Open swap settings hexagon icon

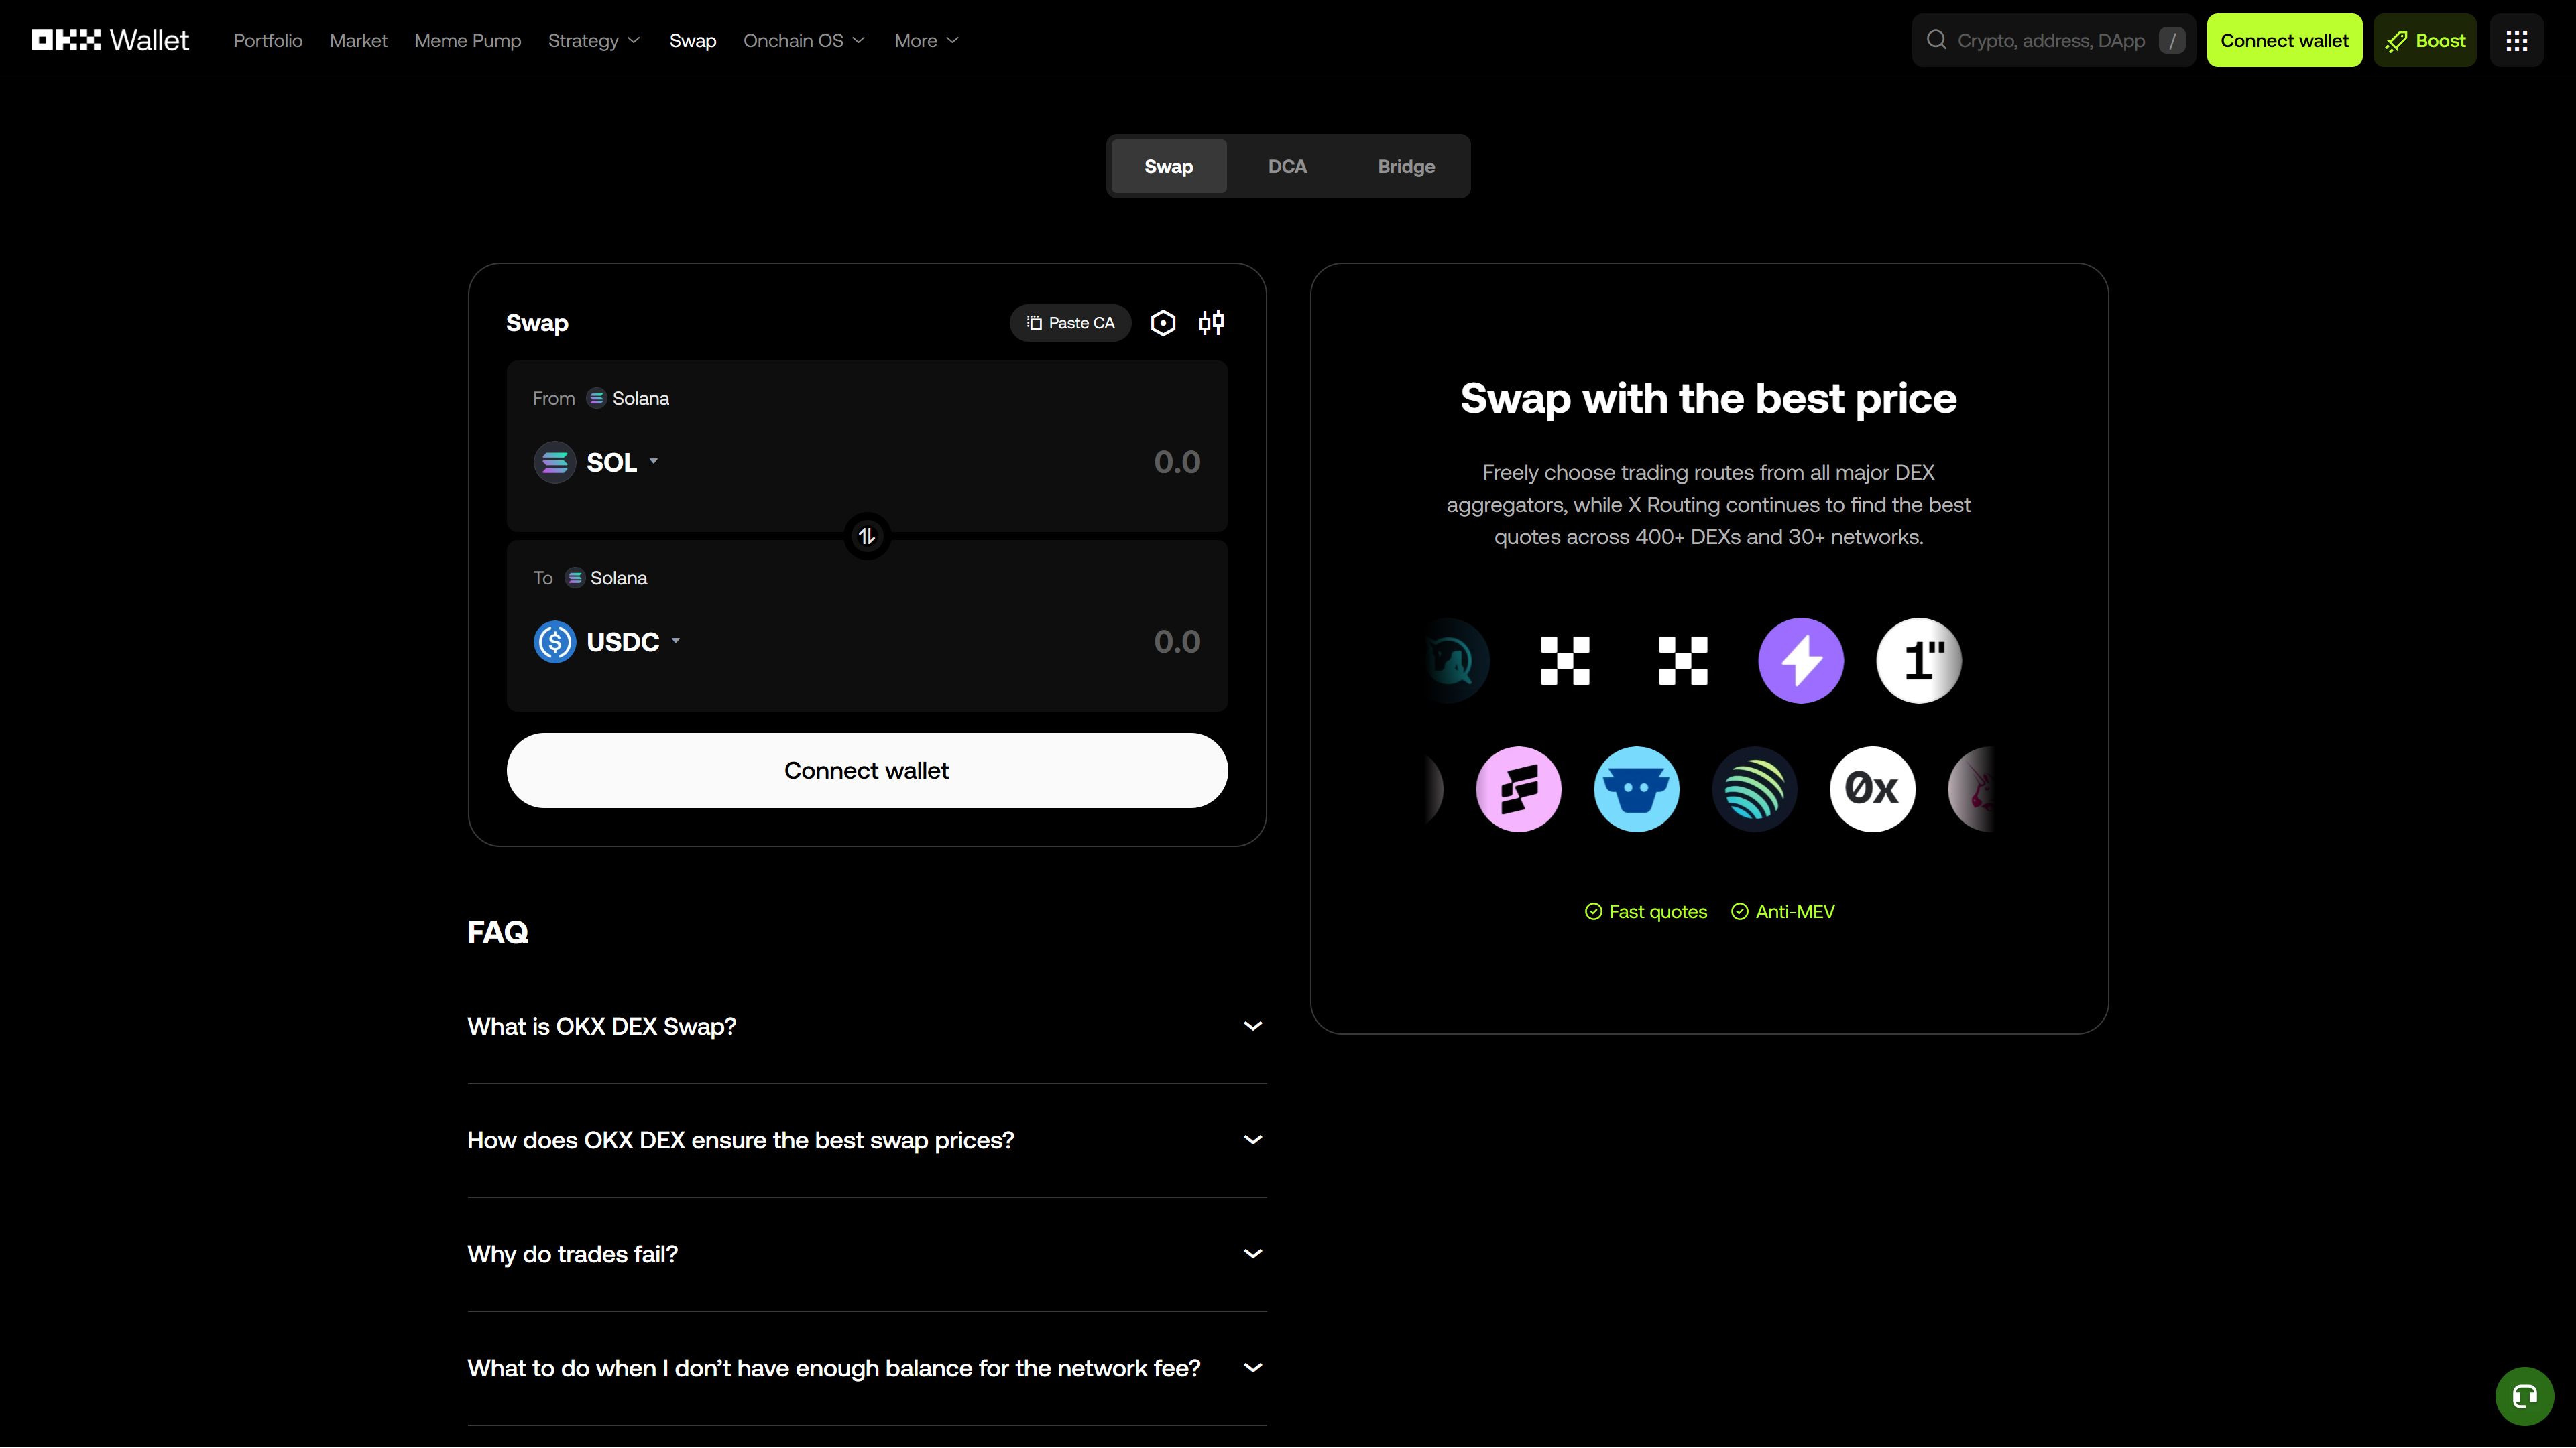click(1163, 323)
